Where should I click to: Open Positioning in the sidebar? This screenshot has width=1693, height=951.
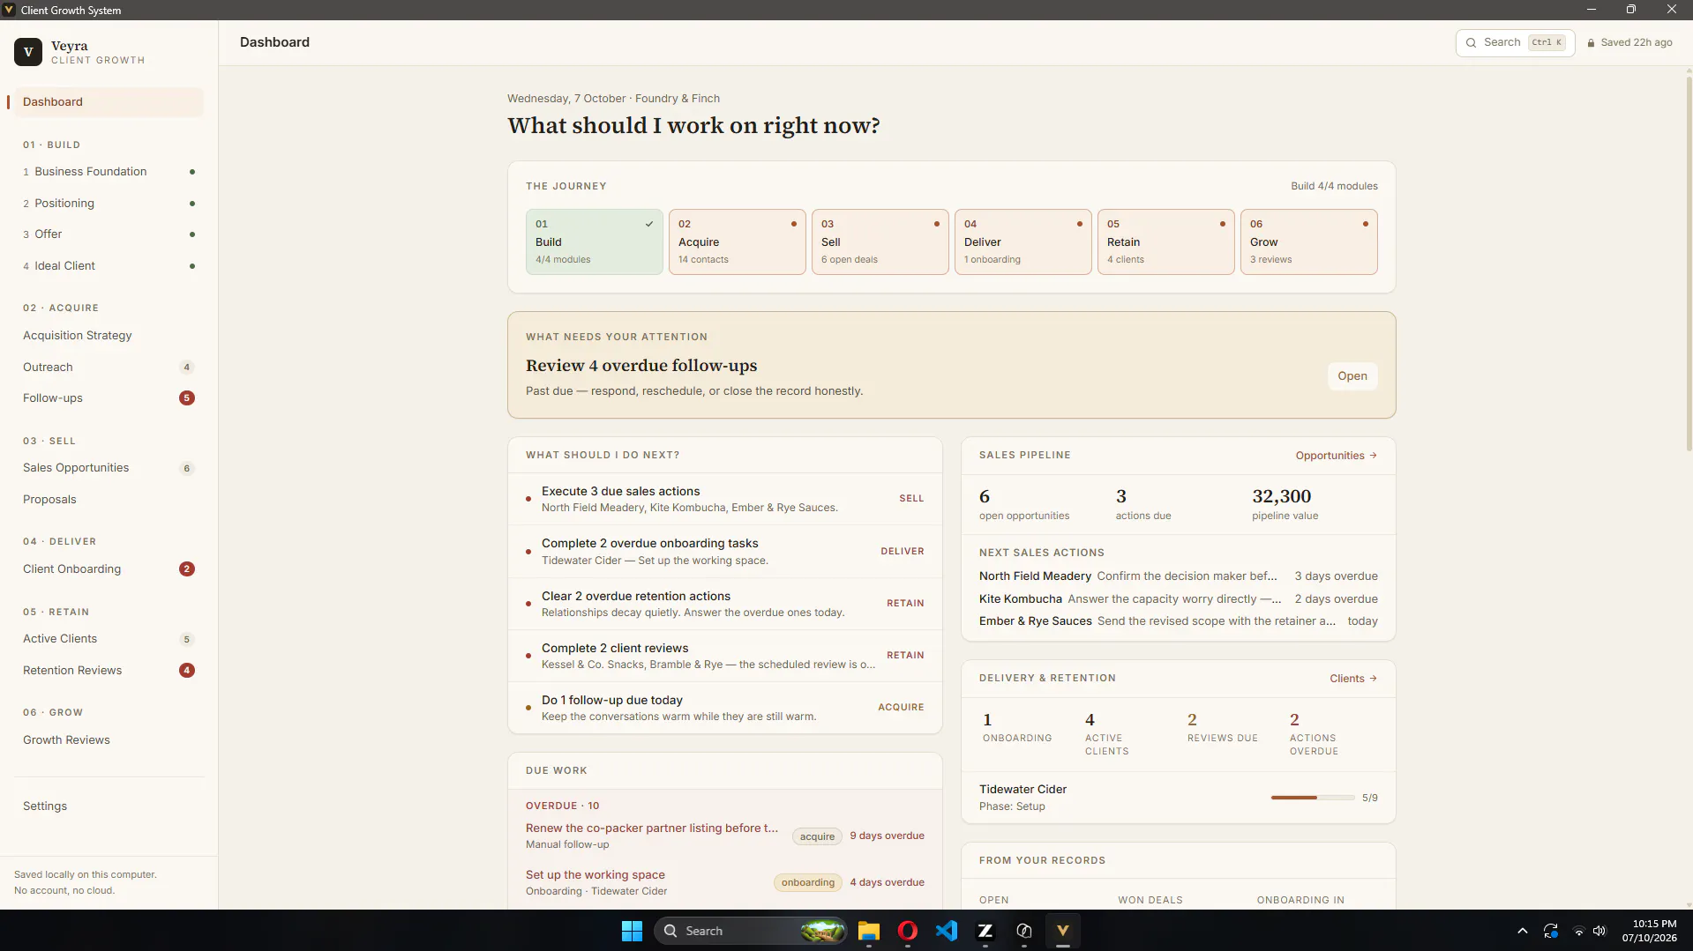[109, 204]
